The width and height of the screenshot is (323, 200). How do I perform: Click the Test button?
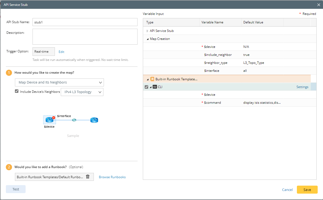click(16, 189)
